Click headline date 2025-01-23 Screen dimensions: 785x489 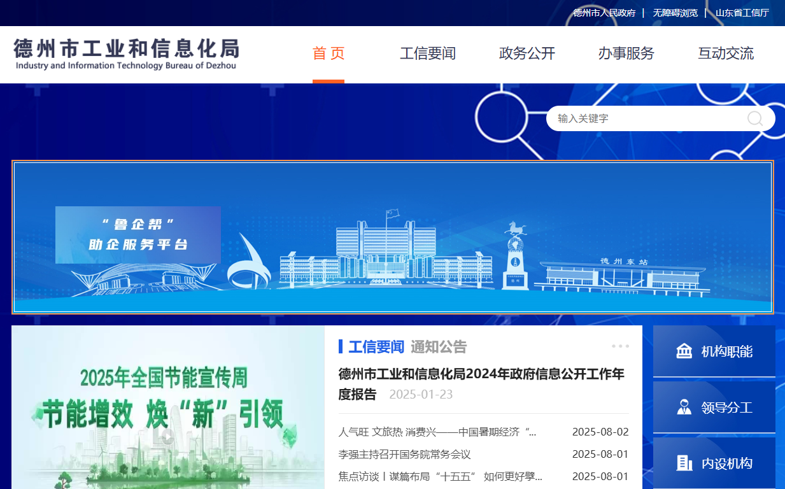pos(421,394)
